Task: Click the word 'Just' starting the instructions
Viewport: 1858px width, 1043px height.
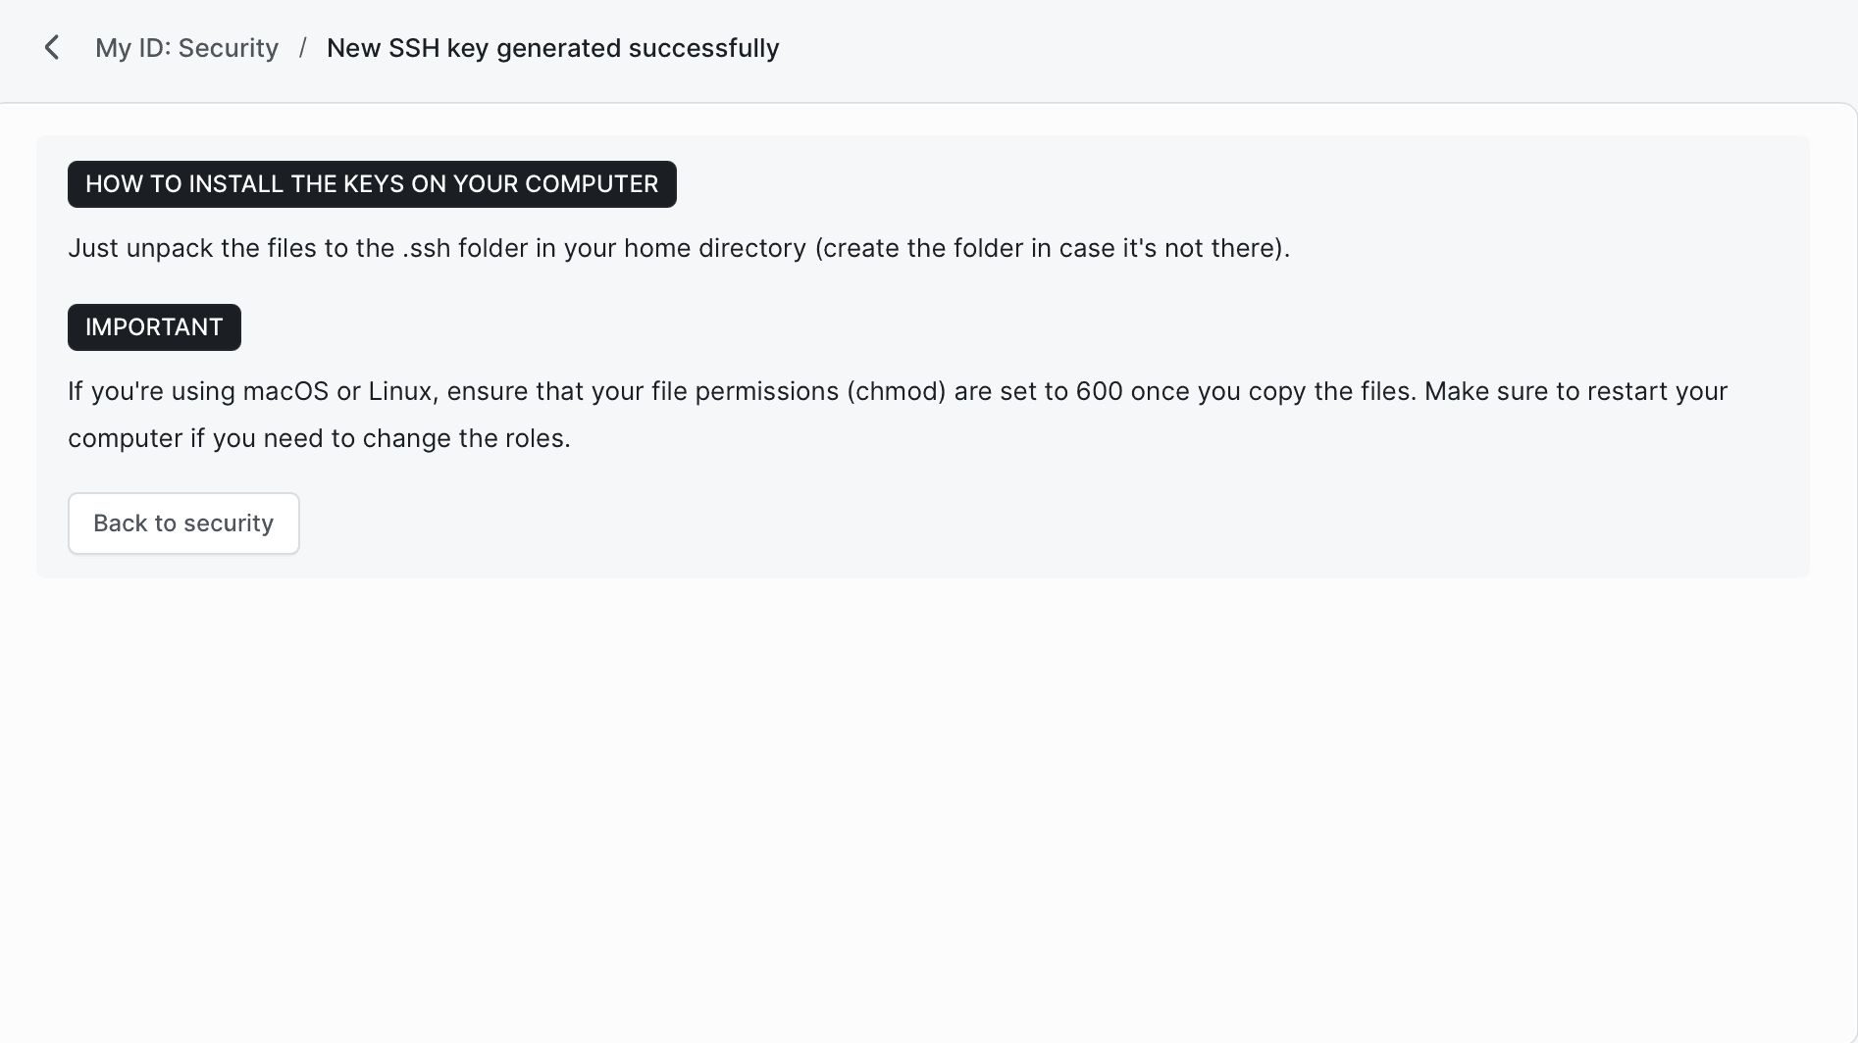Action: coord(93,248)
